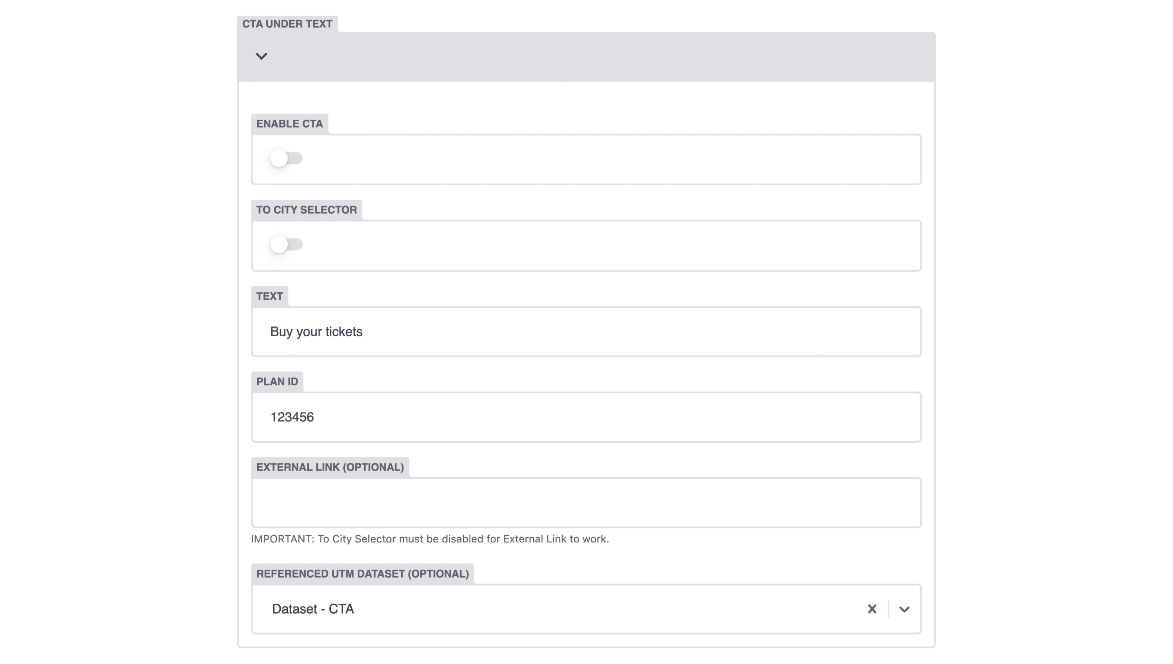Viewport: 1173px width, 664px height.
Task: Click the Dataset - CTA selected value
Action: point(313,609)
